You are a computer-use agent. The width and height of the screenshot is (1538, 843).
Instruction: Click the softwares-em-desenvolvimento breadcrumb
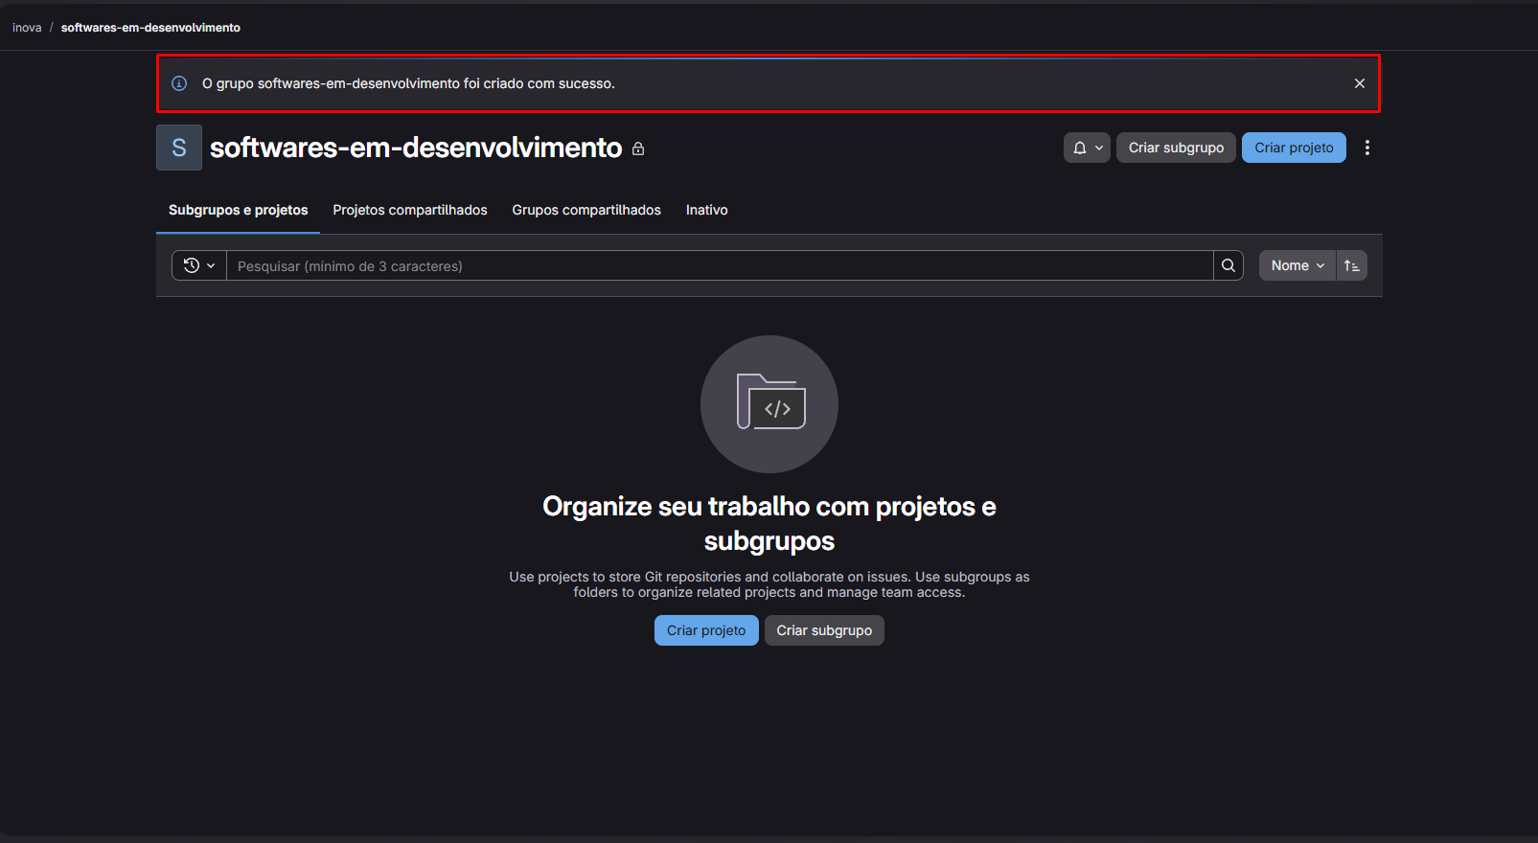tap(150, 28)
